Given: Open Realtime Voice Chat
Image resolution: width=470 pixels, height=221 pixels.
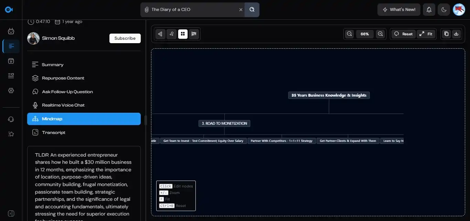Looking at the screenshot, I should (x=63, y=105).
